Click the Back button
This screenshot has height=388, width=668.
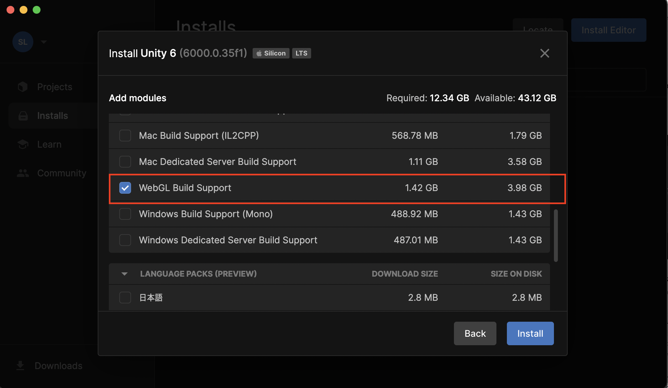(475, 333)
